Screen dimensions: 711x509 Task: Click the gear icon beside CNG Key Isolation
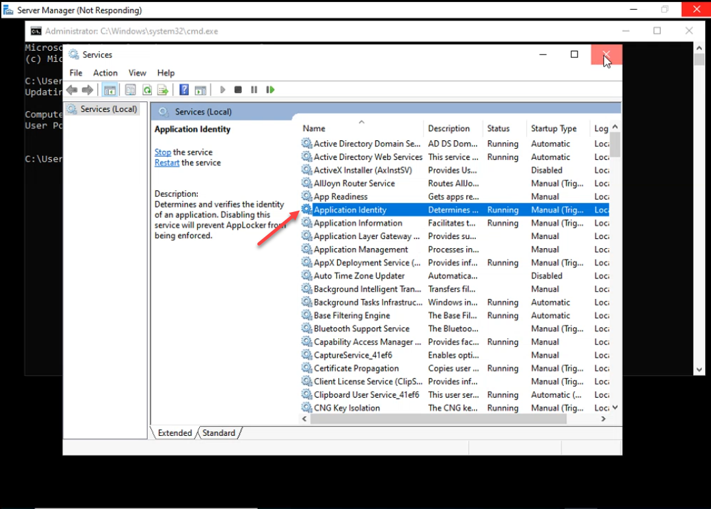(x=307, y=408)
